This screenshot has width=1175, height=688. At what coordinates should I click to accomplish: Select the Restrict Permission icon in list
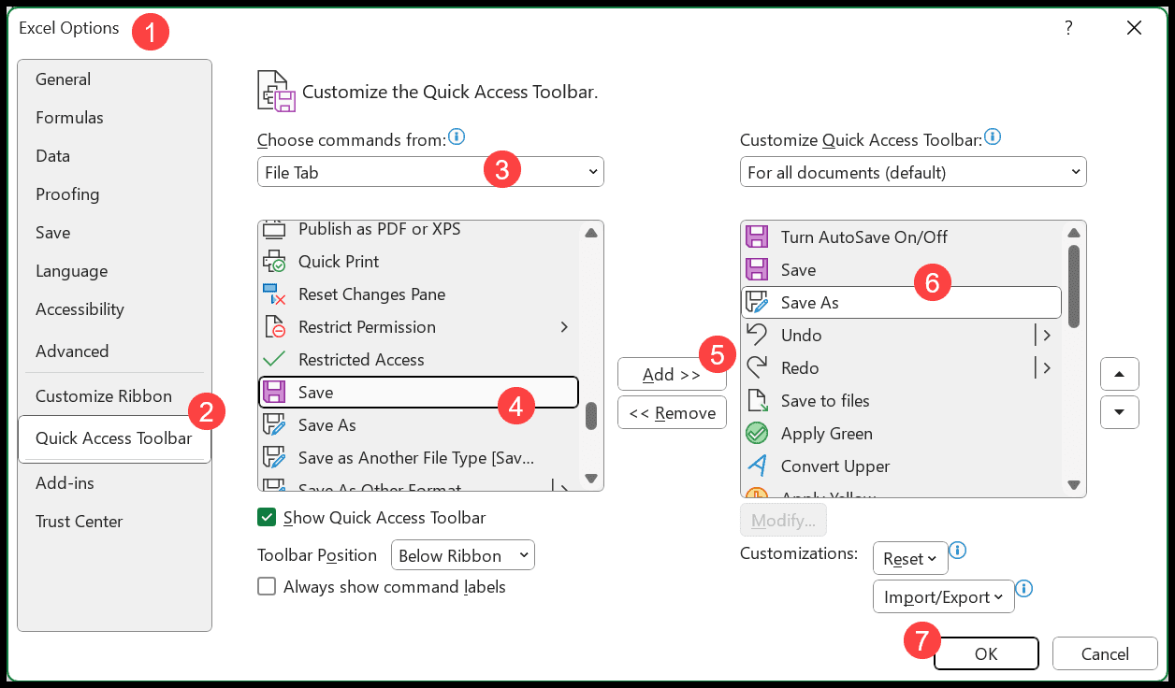(x=274, y=327)
